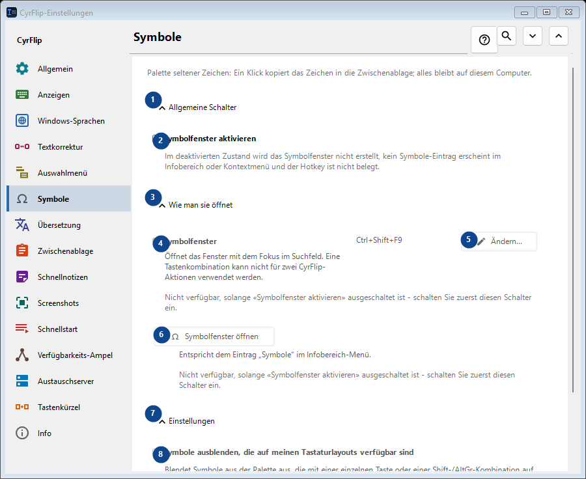Screen dimensions: 586x479
Task: Click the "CyrFlip" title above the sidebar
Action: [x=29, y=40]
